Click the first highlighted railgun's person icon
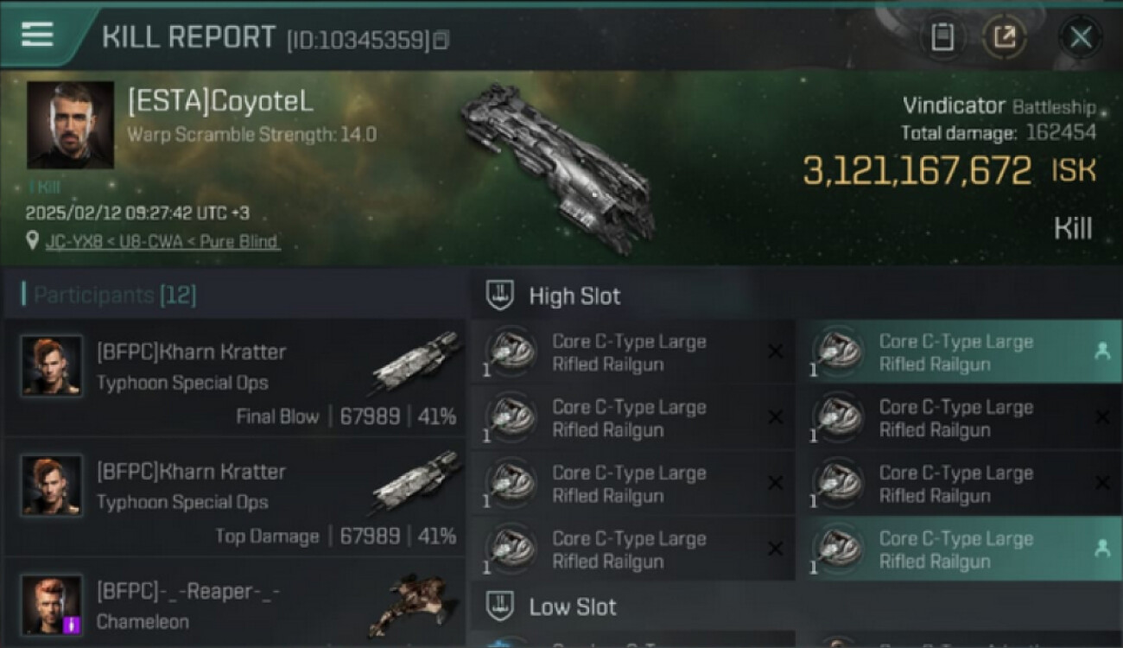Viewport: 1123px width, 648px height. [x=1101, y=352]
